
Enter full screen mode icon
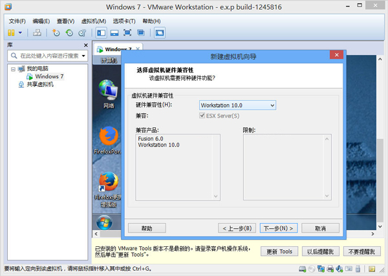tap(127, 33)
